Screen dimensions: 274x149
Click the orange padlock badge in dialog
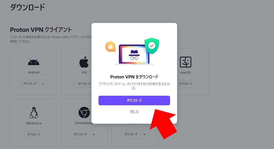pos(110,47)
